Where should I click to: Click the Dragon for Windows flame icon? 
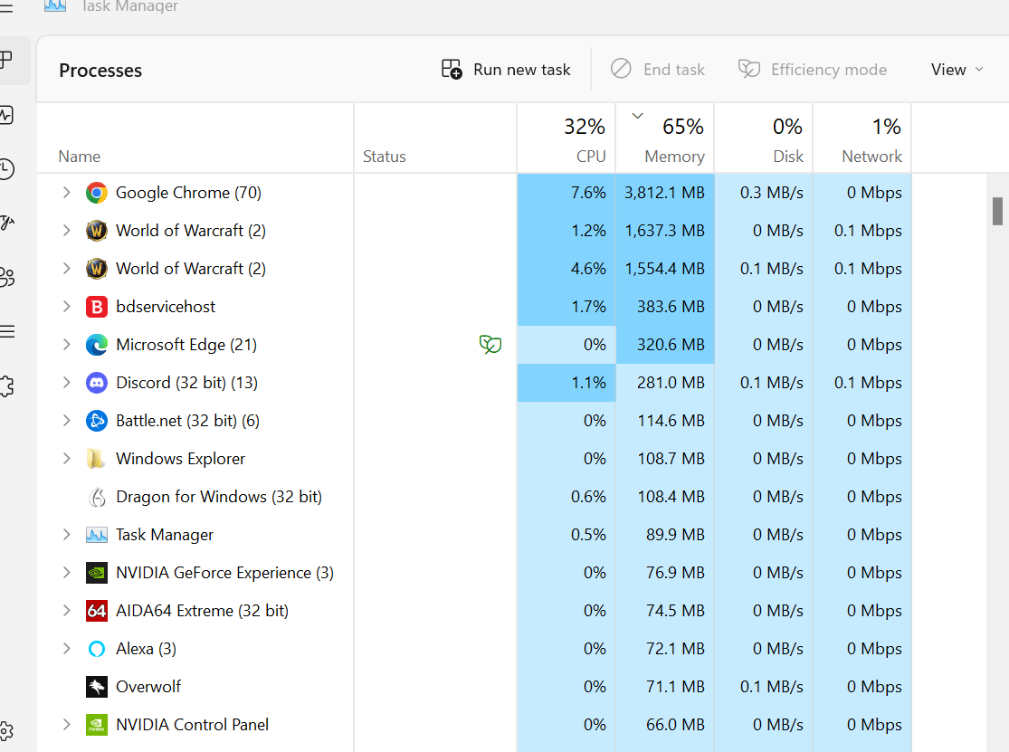click(97, 497)
